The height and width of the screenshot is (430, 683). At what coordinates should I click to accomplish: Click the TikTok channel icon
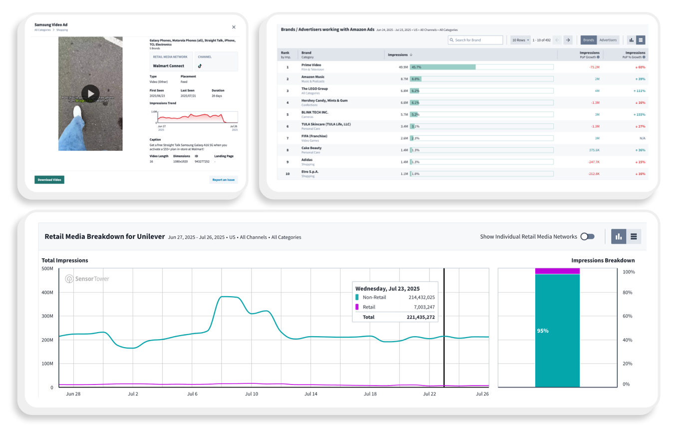[201, 65]
